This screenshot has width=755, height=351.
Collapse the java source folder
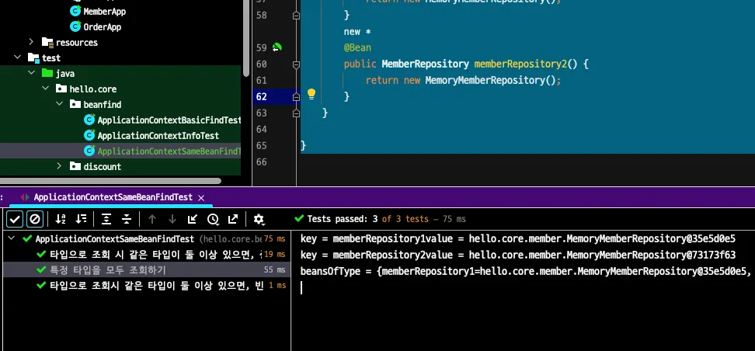31,73
